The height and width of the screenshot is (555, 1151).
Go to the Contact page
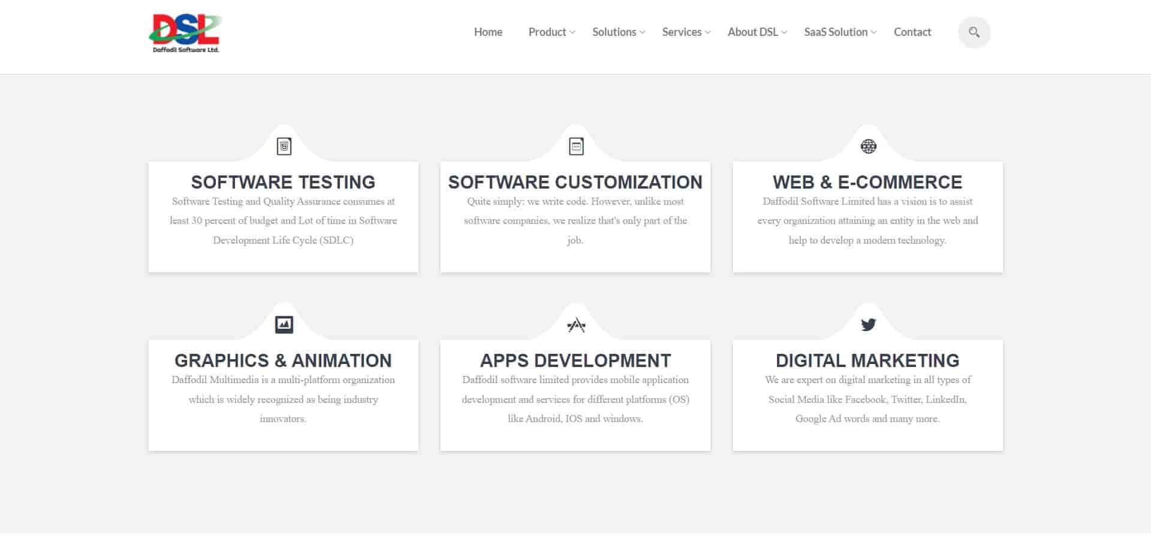tap(912, 32)
